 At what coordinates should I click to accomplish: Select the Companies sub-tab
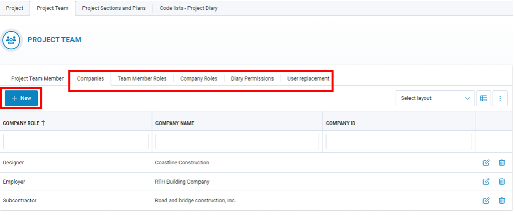91,78
